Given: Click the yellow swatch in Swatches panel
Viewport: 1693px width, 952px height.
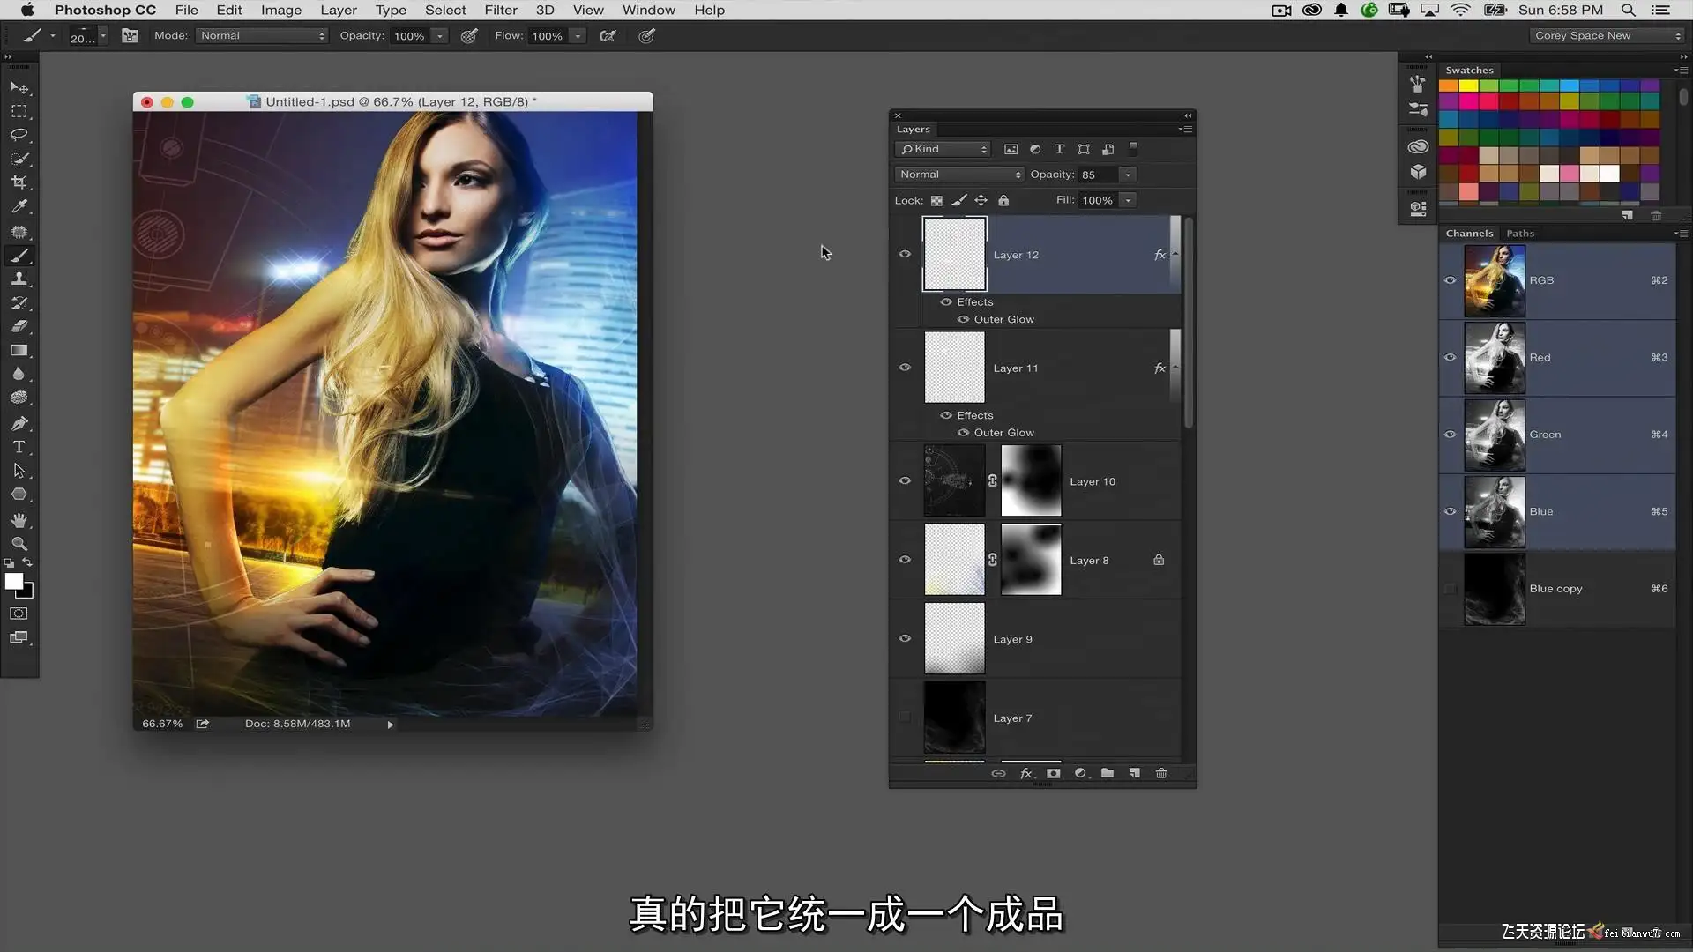Looking at the screenshot, I should point(1468,86).
